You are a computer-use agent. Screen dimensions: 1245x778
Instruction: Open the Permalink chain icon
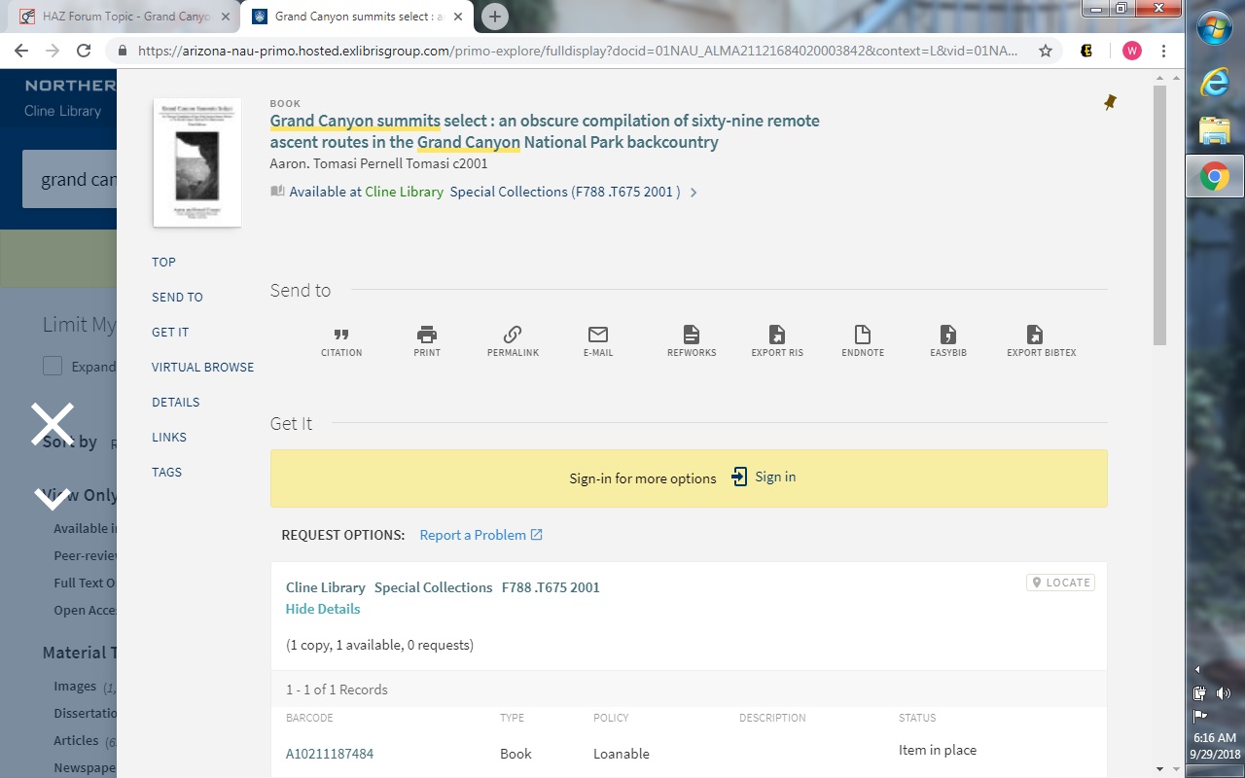(x=513, y=336)
